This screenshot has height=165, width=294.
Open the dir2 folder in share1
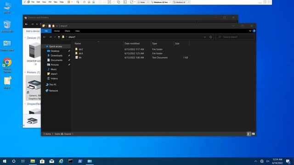coord(81,49)
